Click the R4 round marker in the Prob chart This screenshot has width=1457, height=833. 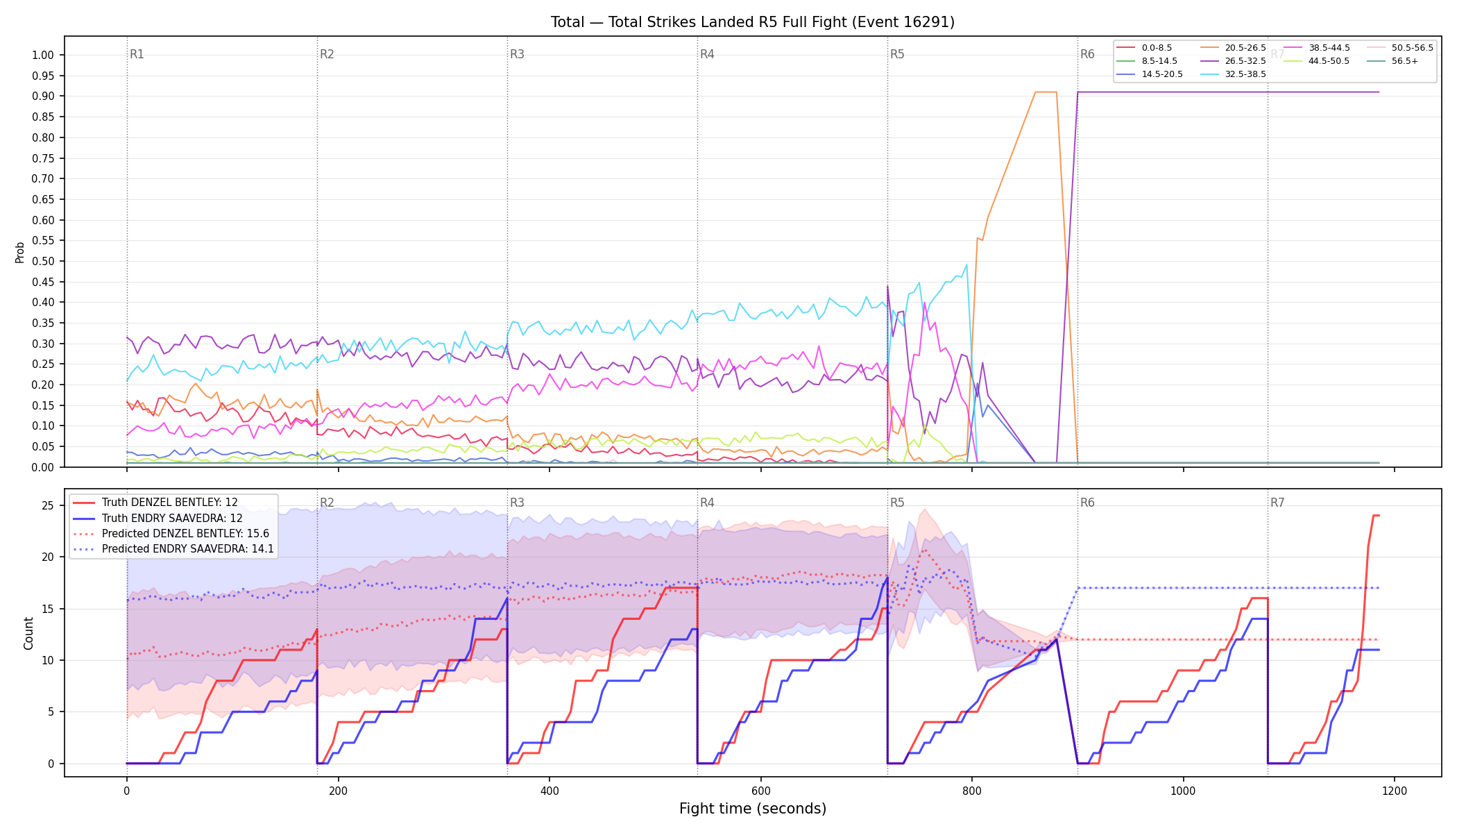(707, 54)
